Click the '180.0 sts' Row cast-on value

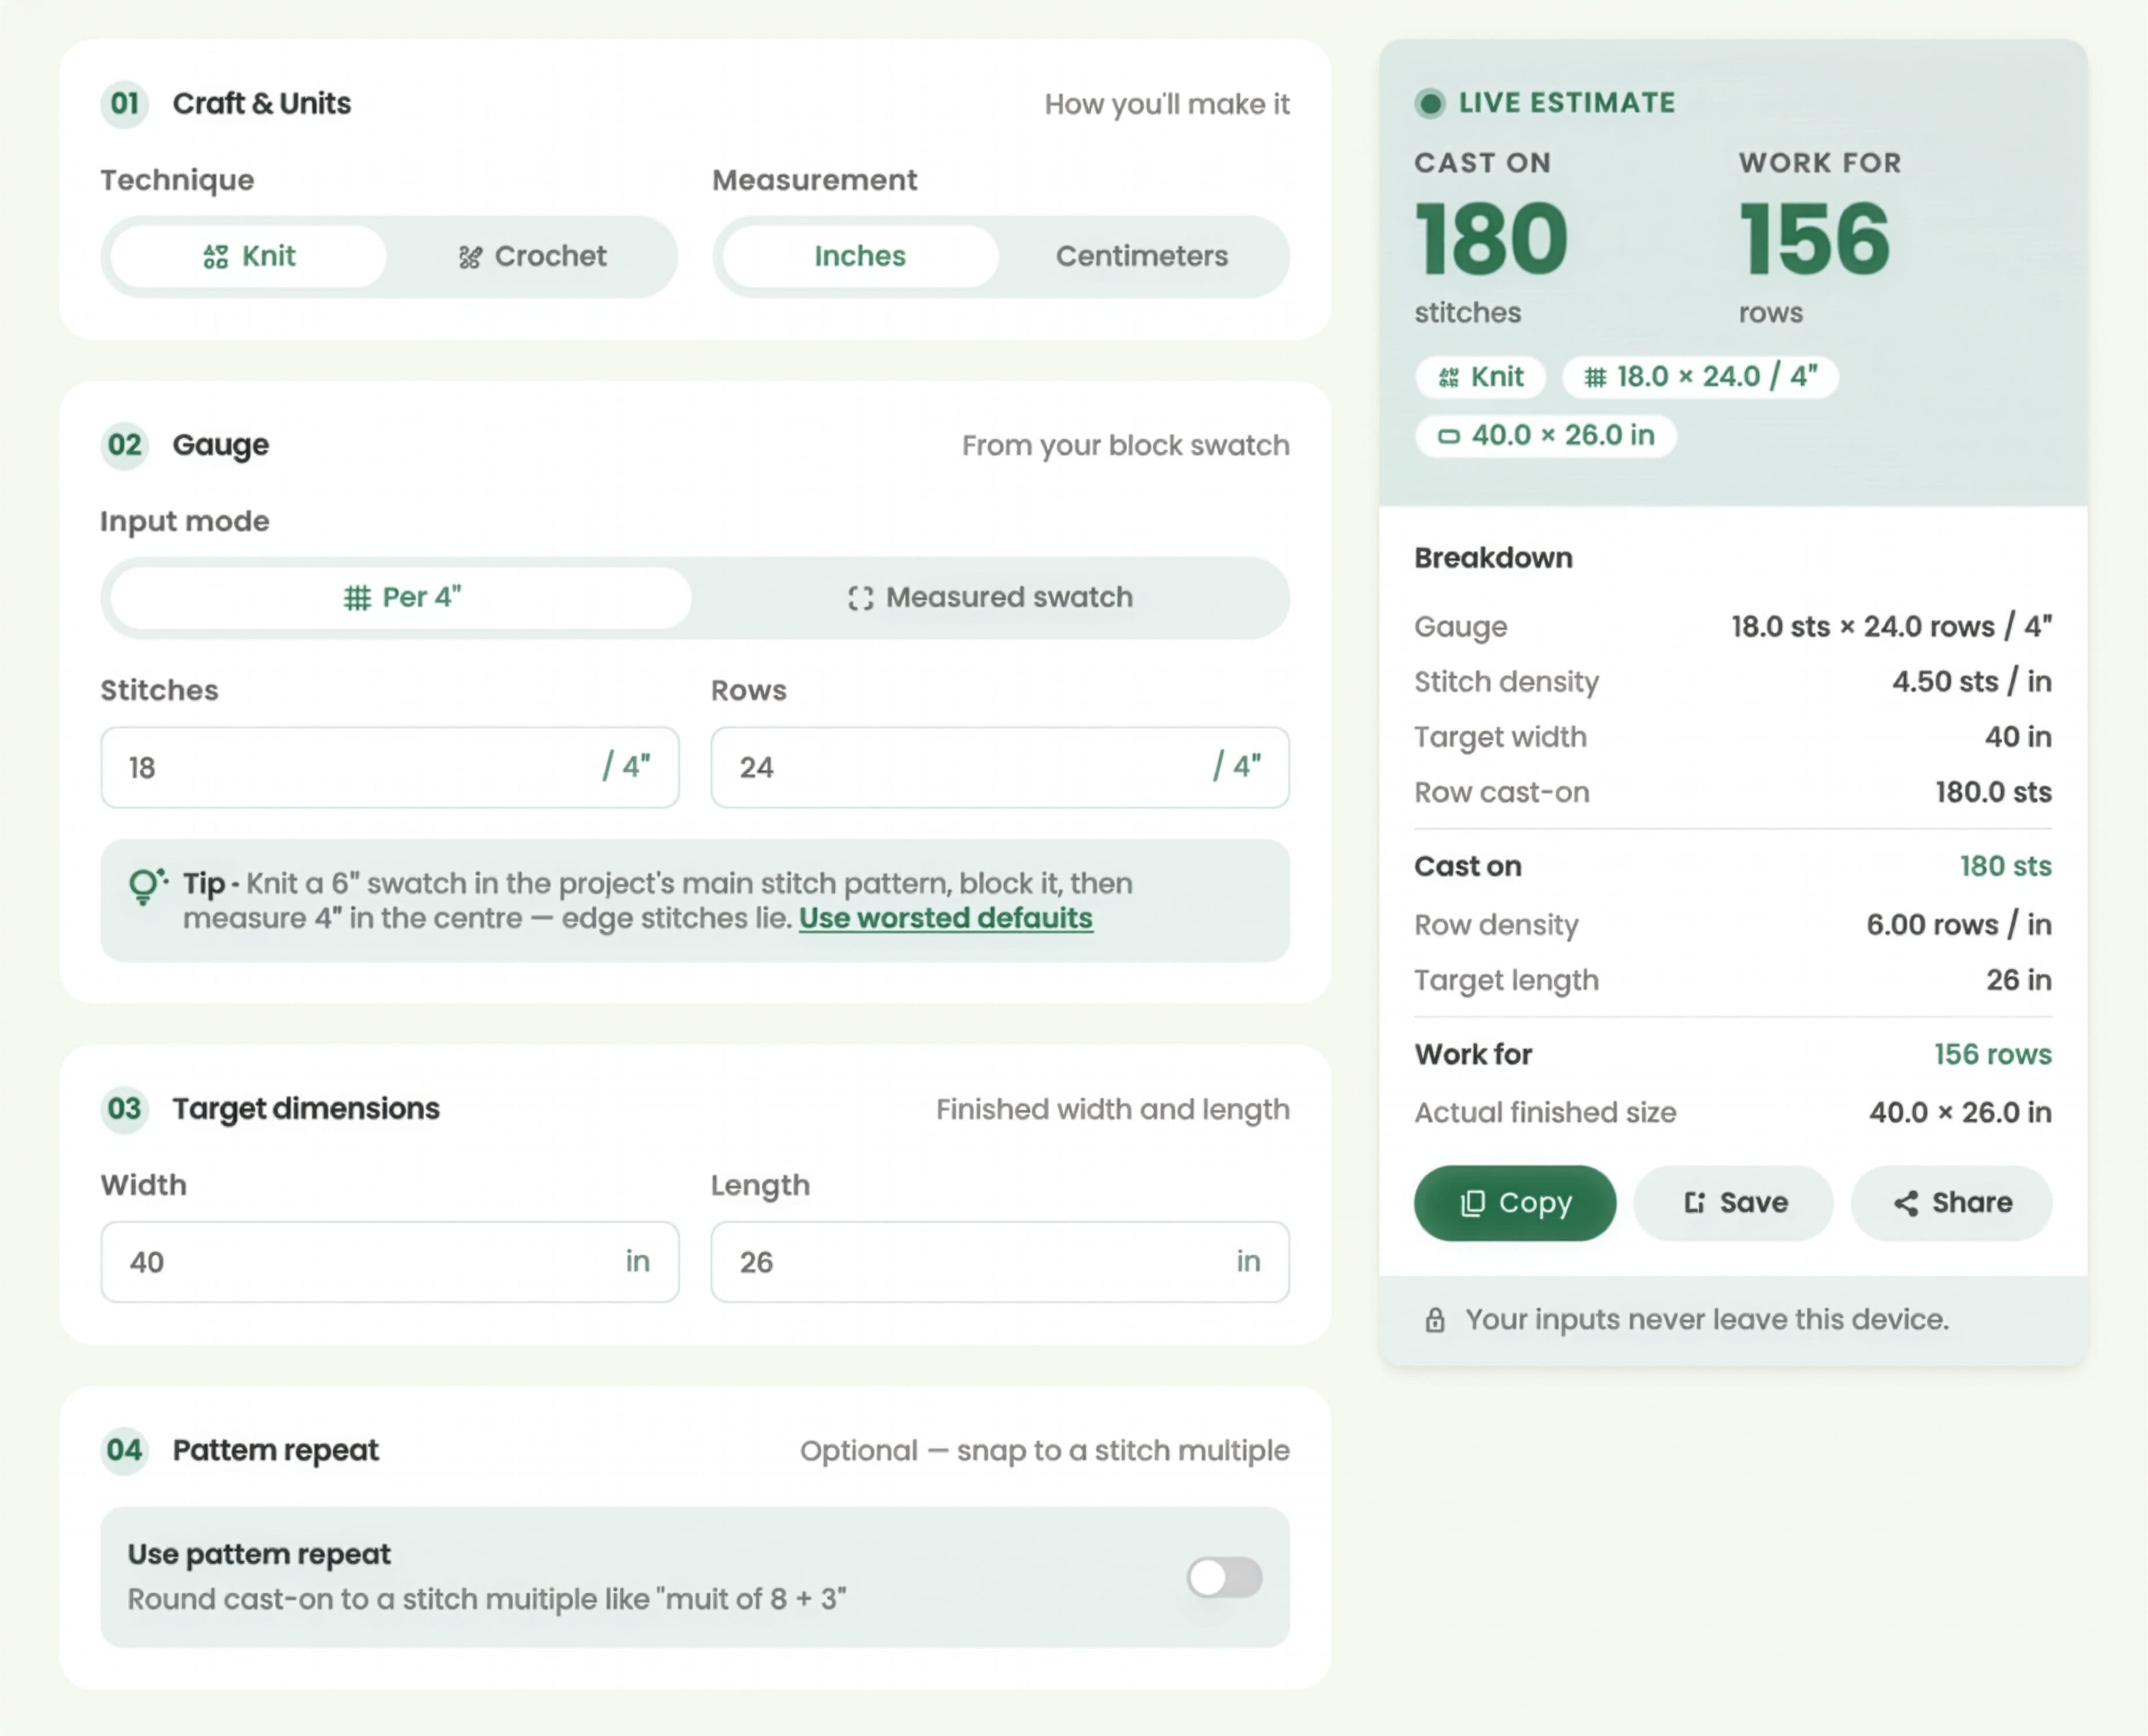coord(1993,792)
